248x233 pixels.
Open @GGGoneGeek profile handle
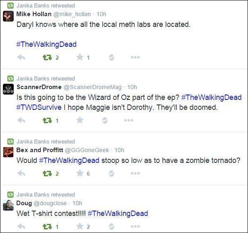tap(87, 150)
